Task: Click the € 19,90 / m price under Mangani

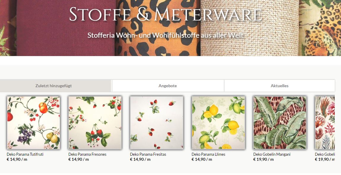Action: pyautogui.click(x=264, y=159)
